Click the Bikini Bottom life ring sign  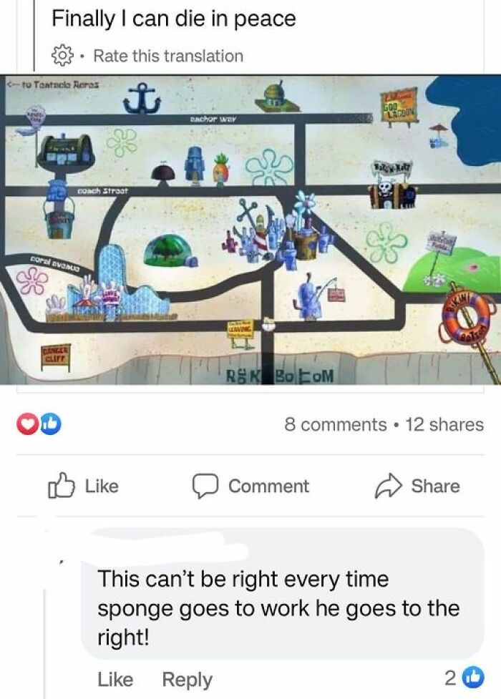(x=466, y=318)
